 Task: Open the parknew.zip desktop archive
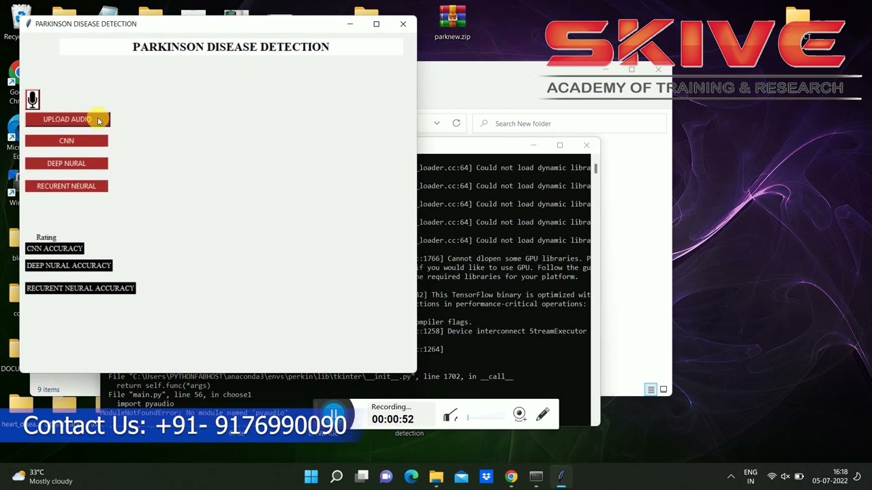[x=452, y=23]
